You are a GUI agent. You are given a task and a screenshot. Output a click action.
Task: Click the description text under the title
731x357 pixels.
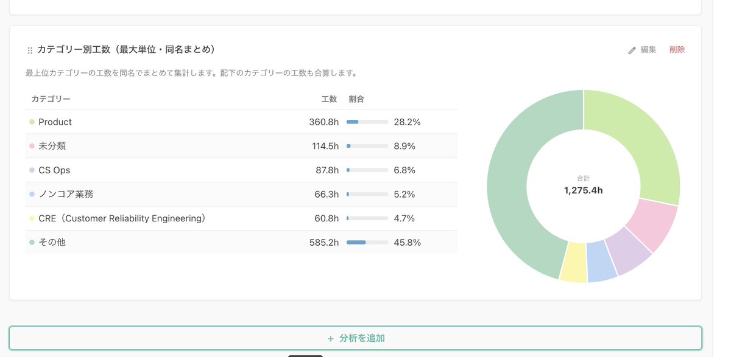click(191, 73)
